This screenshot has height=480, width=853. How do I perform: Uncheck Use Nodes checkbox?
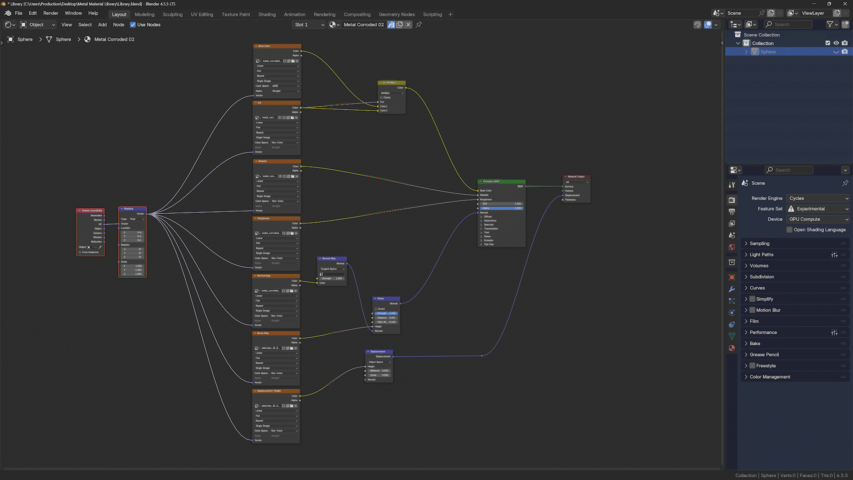132,25
